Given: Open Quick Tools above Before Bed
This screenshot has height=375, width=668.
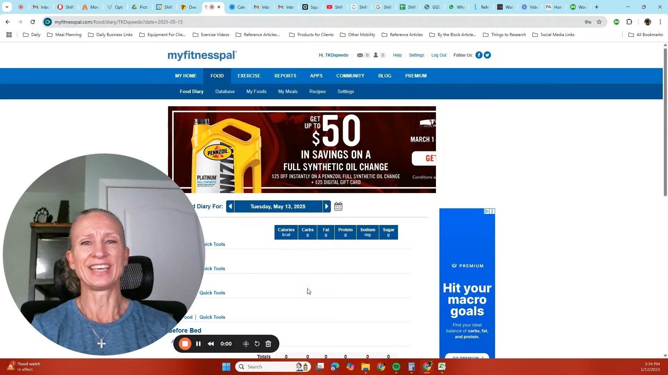Looking at the screenshot, I should (212, 317).
